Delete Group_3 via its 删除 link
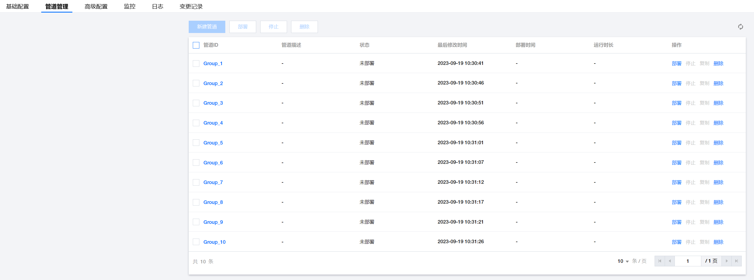Screen dimensions: 754x280 click(718, 103)
